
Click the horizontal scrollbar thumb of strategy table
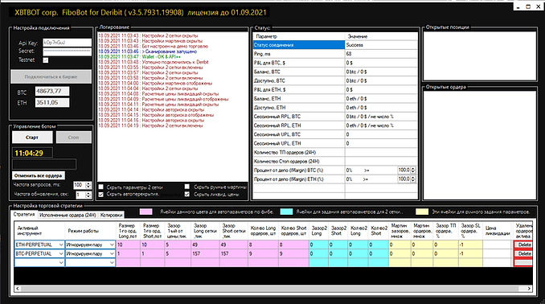pyautogui.click(x=270, y=289)
